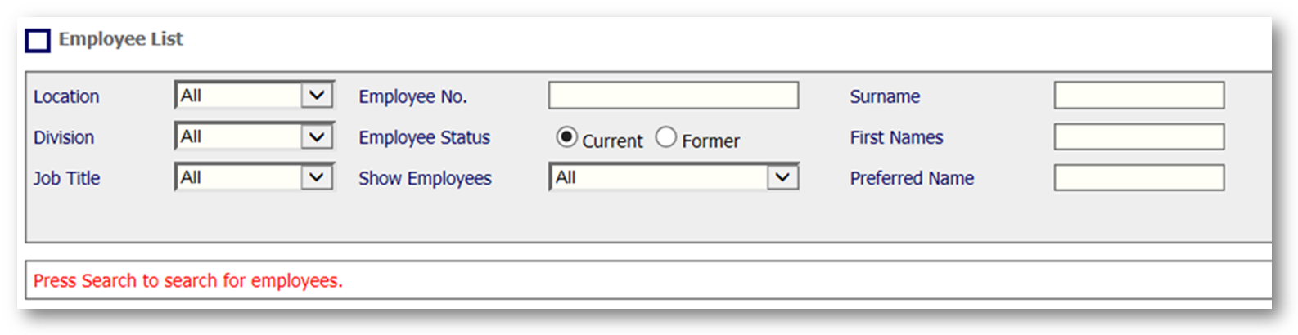Image resolution: width=1298 pixels, height=335 pixels.
Task: Choose the Former employee status option
Action: [666, 137]
